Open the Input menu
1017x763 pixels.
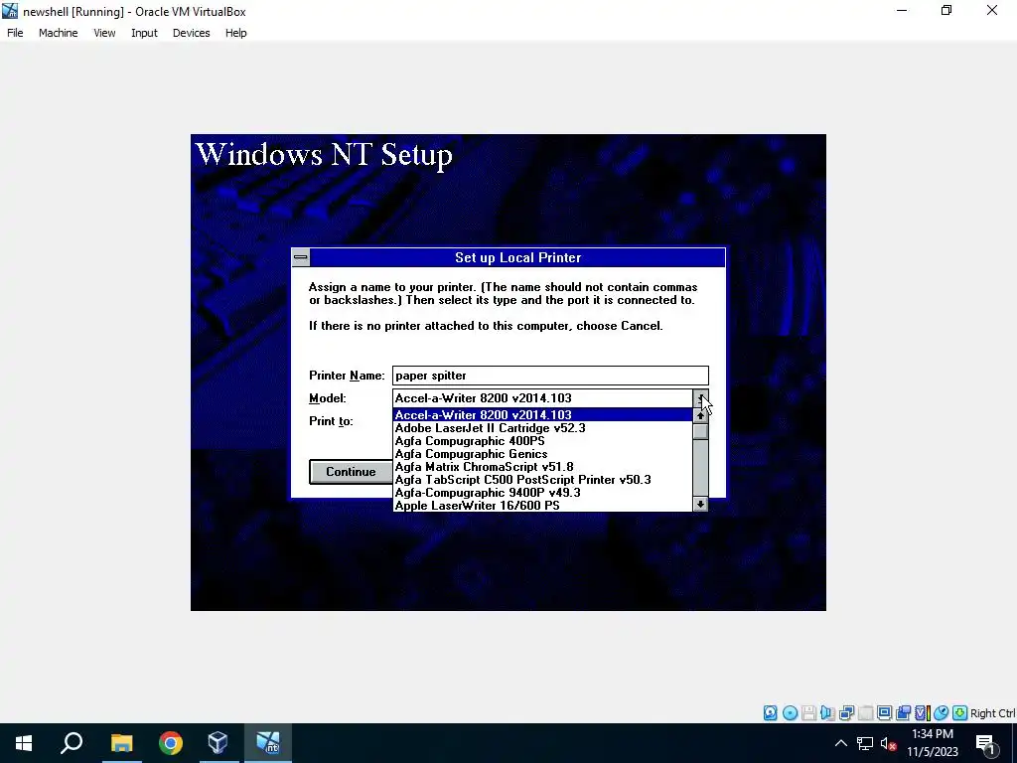pos(144,33)
